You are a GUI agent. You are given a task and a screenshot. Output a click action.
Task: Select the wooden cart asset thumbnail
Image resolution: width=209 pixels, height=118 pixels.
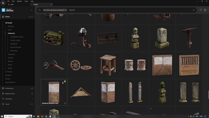point(54,65)
